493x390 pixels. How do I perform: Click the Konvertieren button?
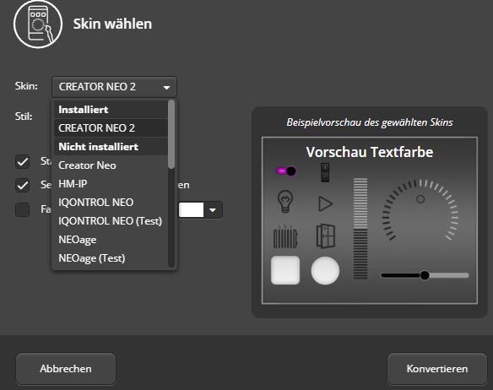(x=437, y=369)
